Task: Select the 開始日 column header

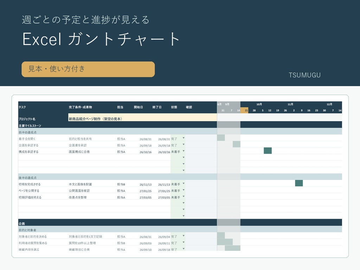Action: coord(139,107)
